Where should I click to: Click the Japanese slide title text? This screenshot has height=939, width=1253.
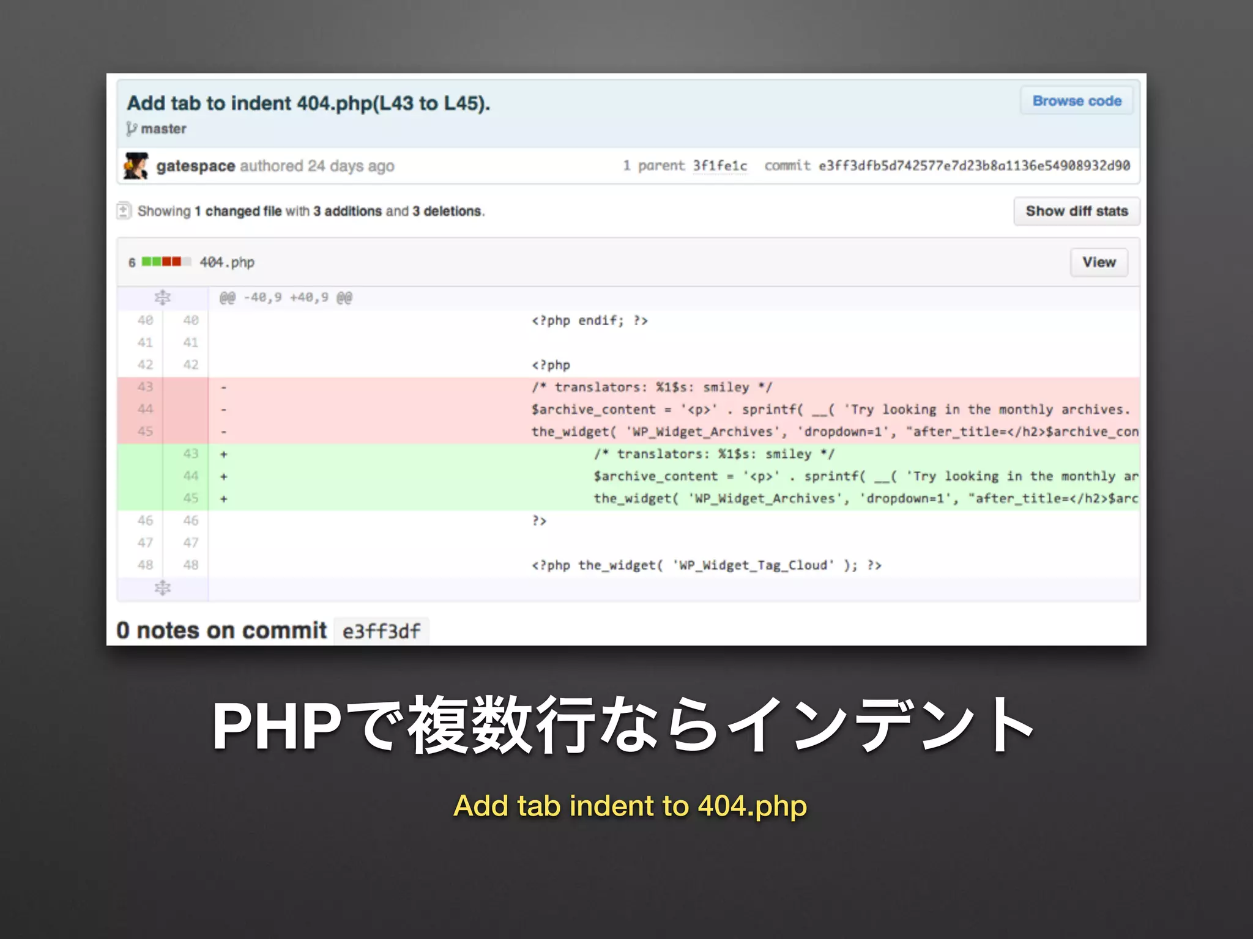coord(623,725)
